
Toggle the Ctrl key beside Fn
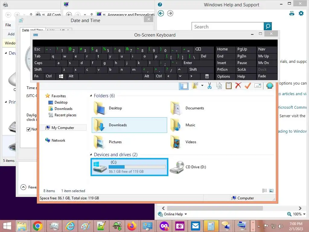pos(50,76)
